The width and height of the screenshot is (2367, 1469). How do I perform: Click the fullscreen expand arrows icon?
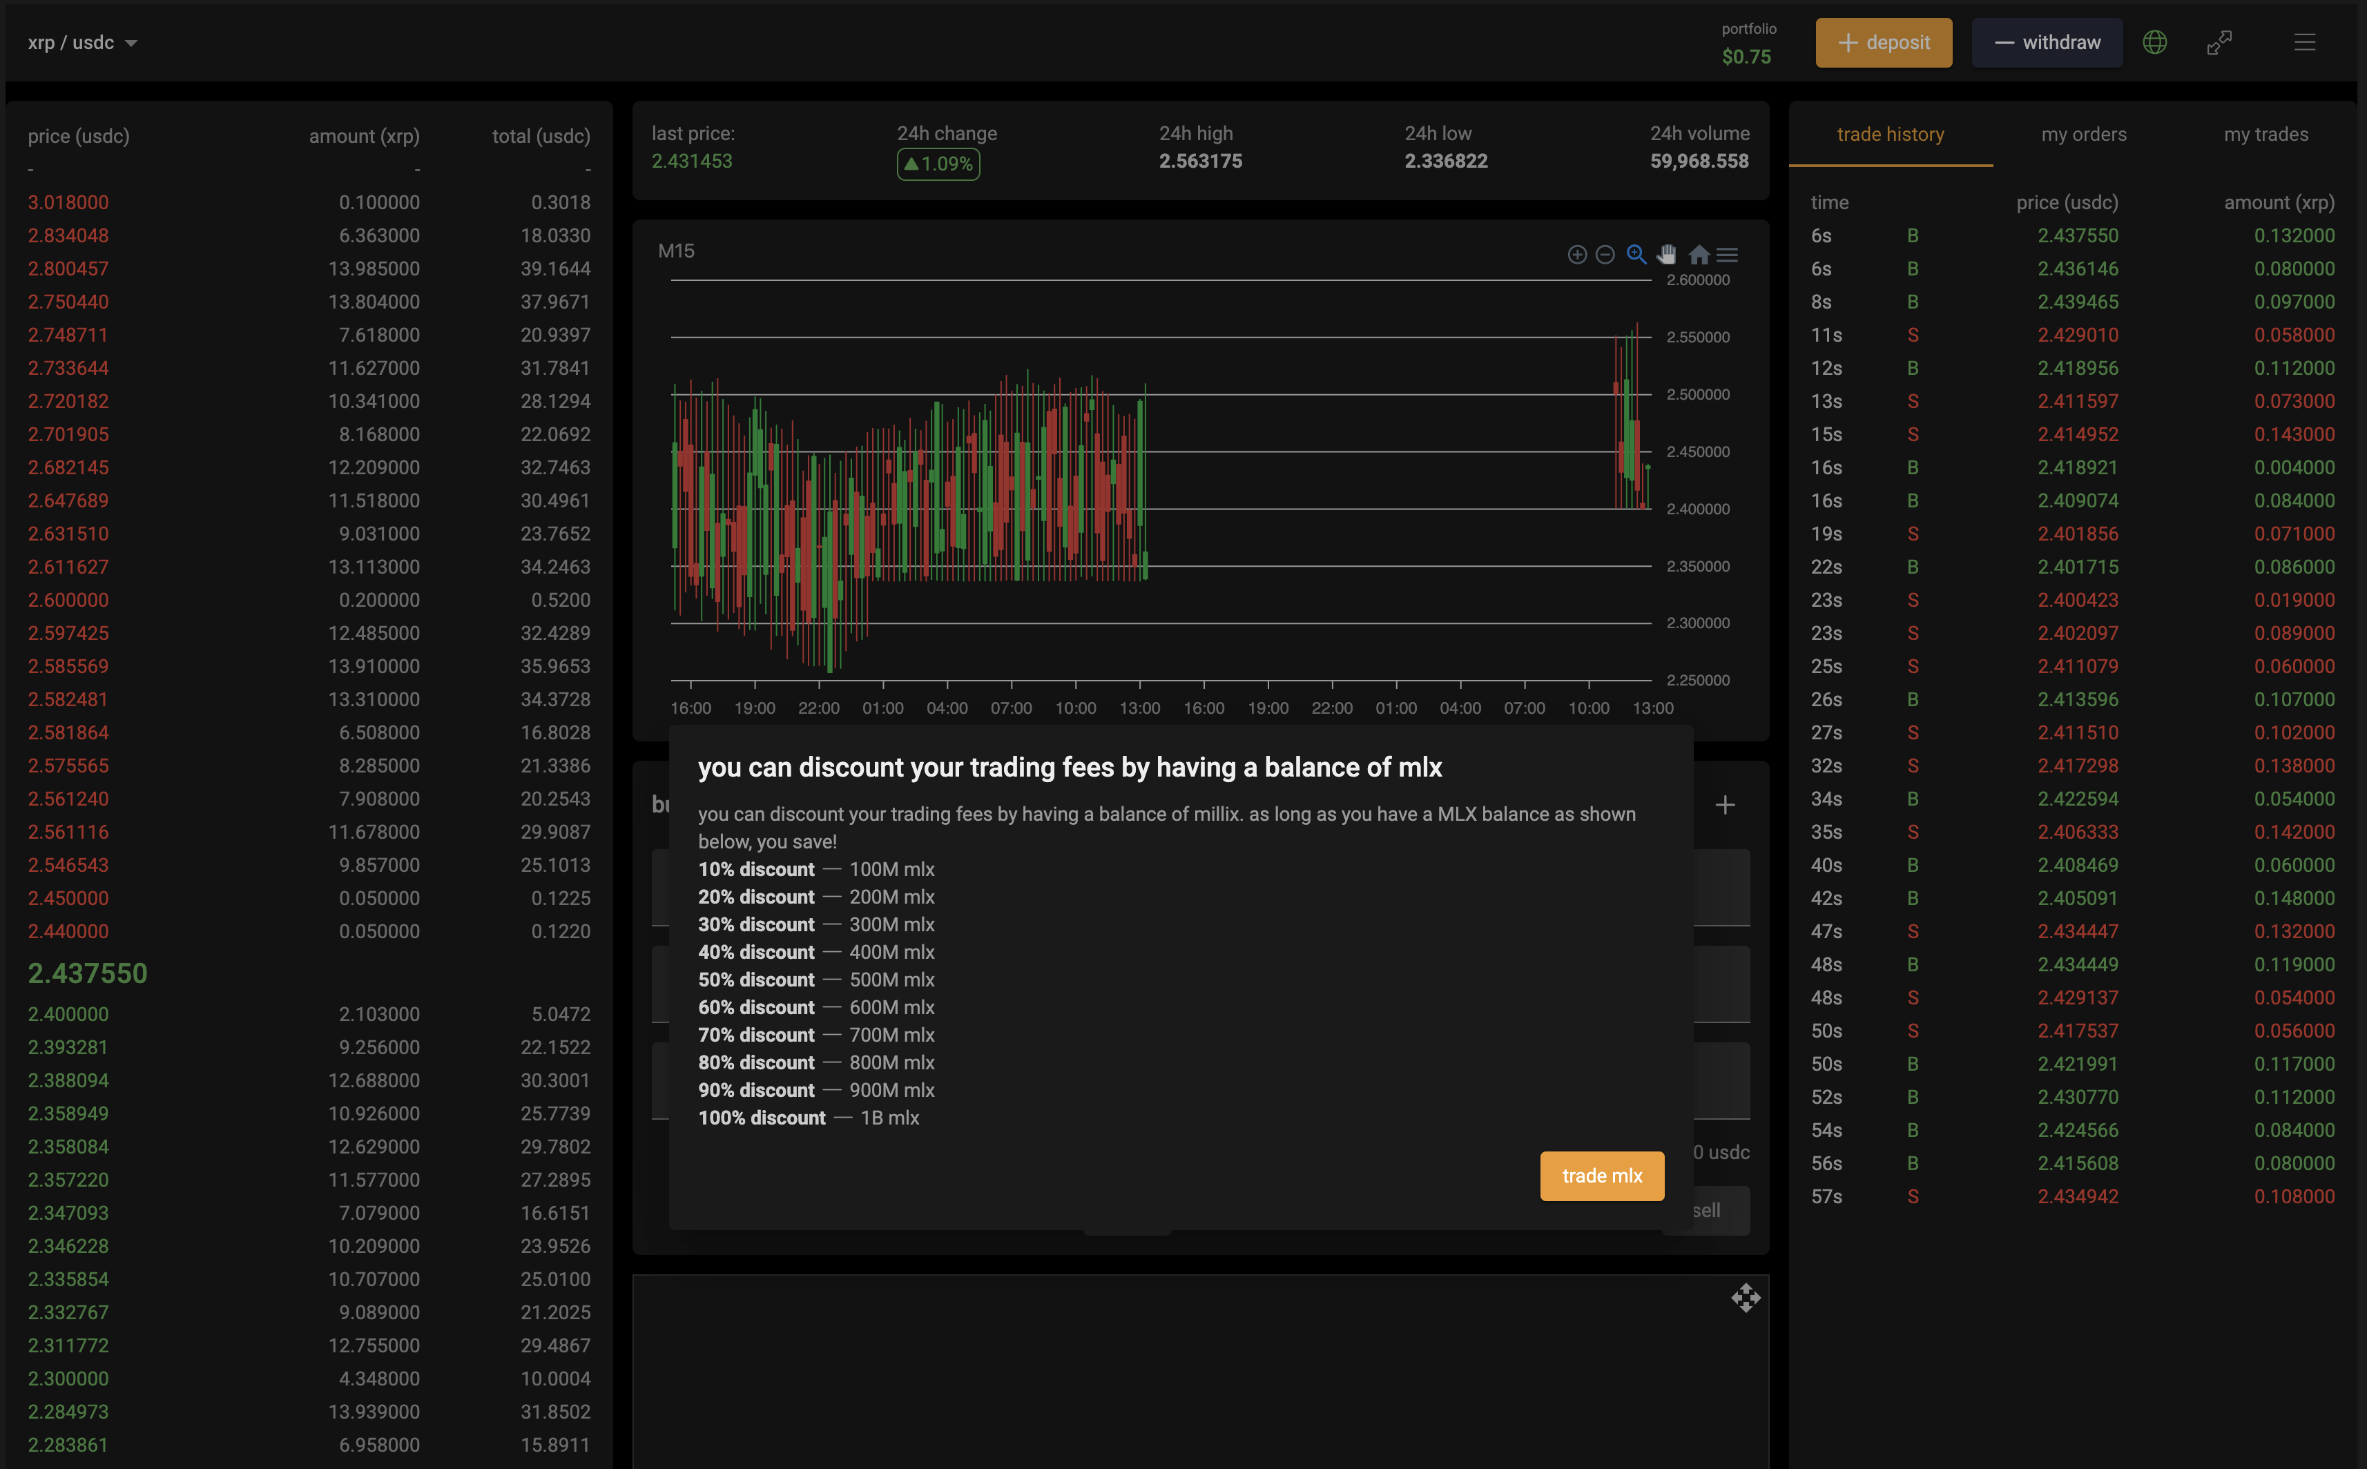[x=2219, y=43]
